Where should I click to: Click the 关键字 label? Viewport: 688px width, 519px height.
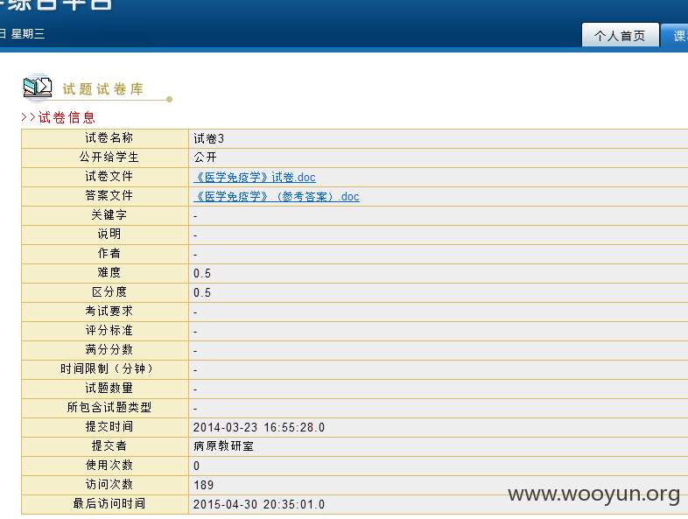coord(109,215)
